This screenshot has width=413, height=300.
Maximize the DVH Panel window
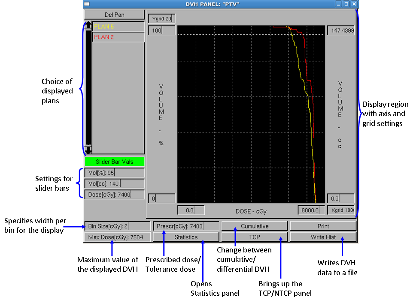tap(346, 4)
